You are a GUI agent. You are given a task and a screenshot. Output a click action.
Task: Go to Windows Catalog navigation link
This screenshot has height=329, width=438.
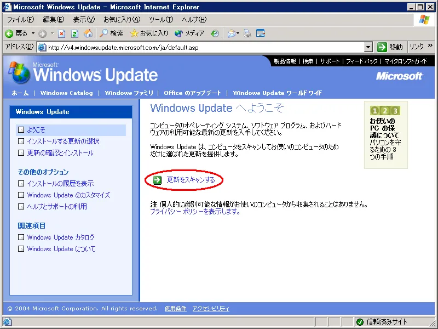[x=66, y=93]
